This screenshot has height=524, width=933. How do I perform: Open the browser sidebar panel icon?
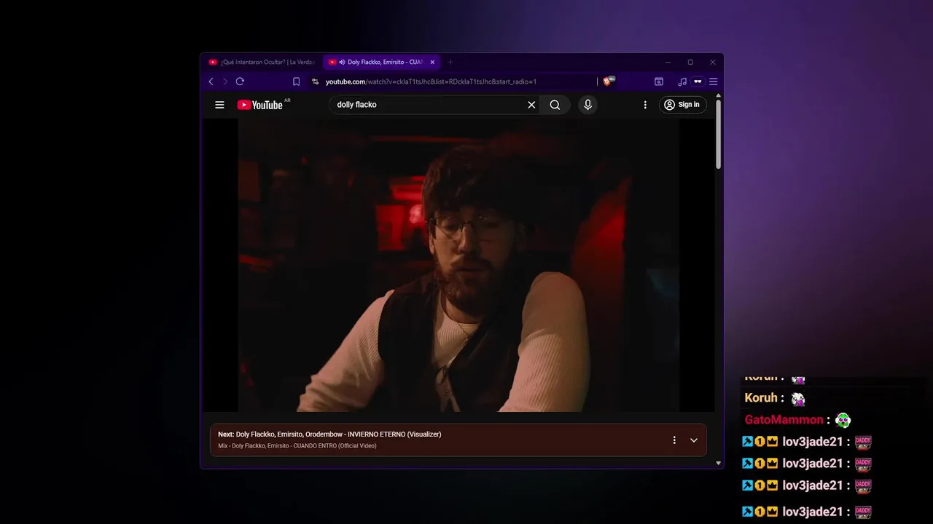(659, 82)
